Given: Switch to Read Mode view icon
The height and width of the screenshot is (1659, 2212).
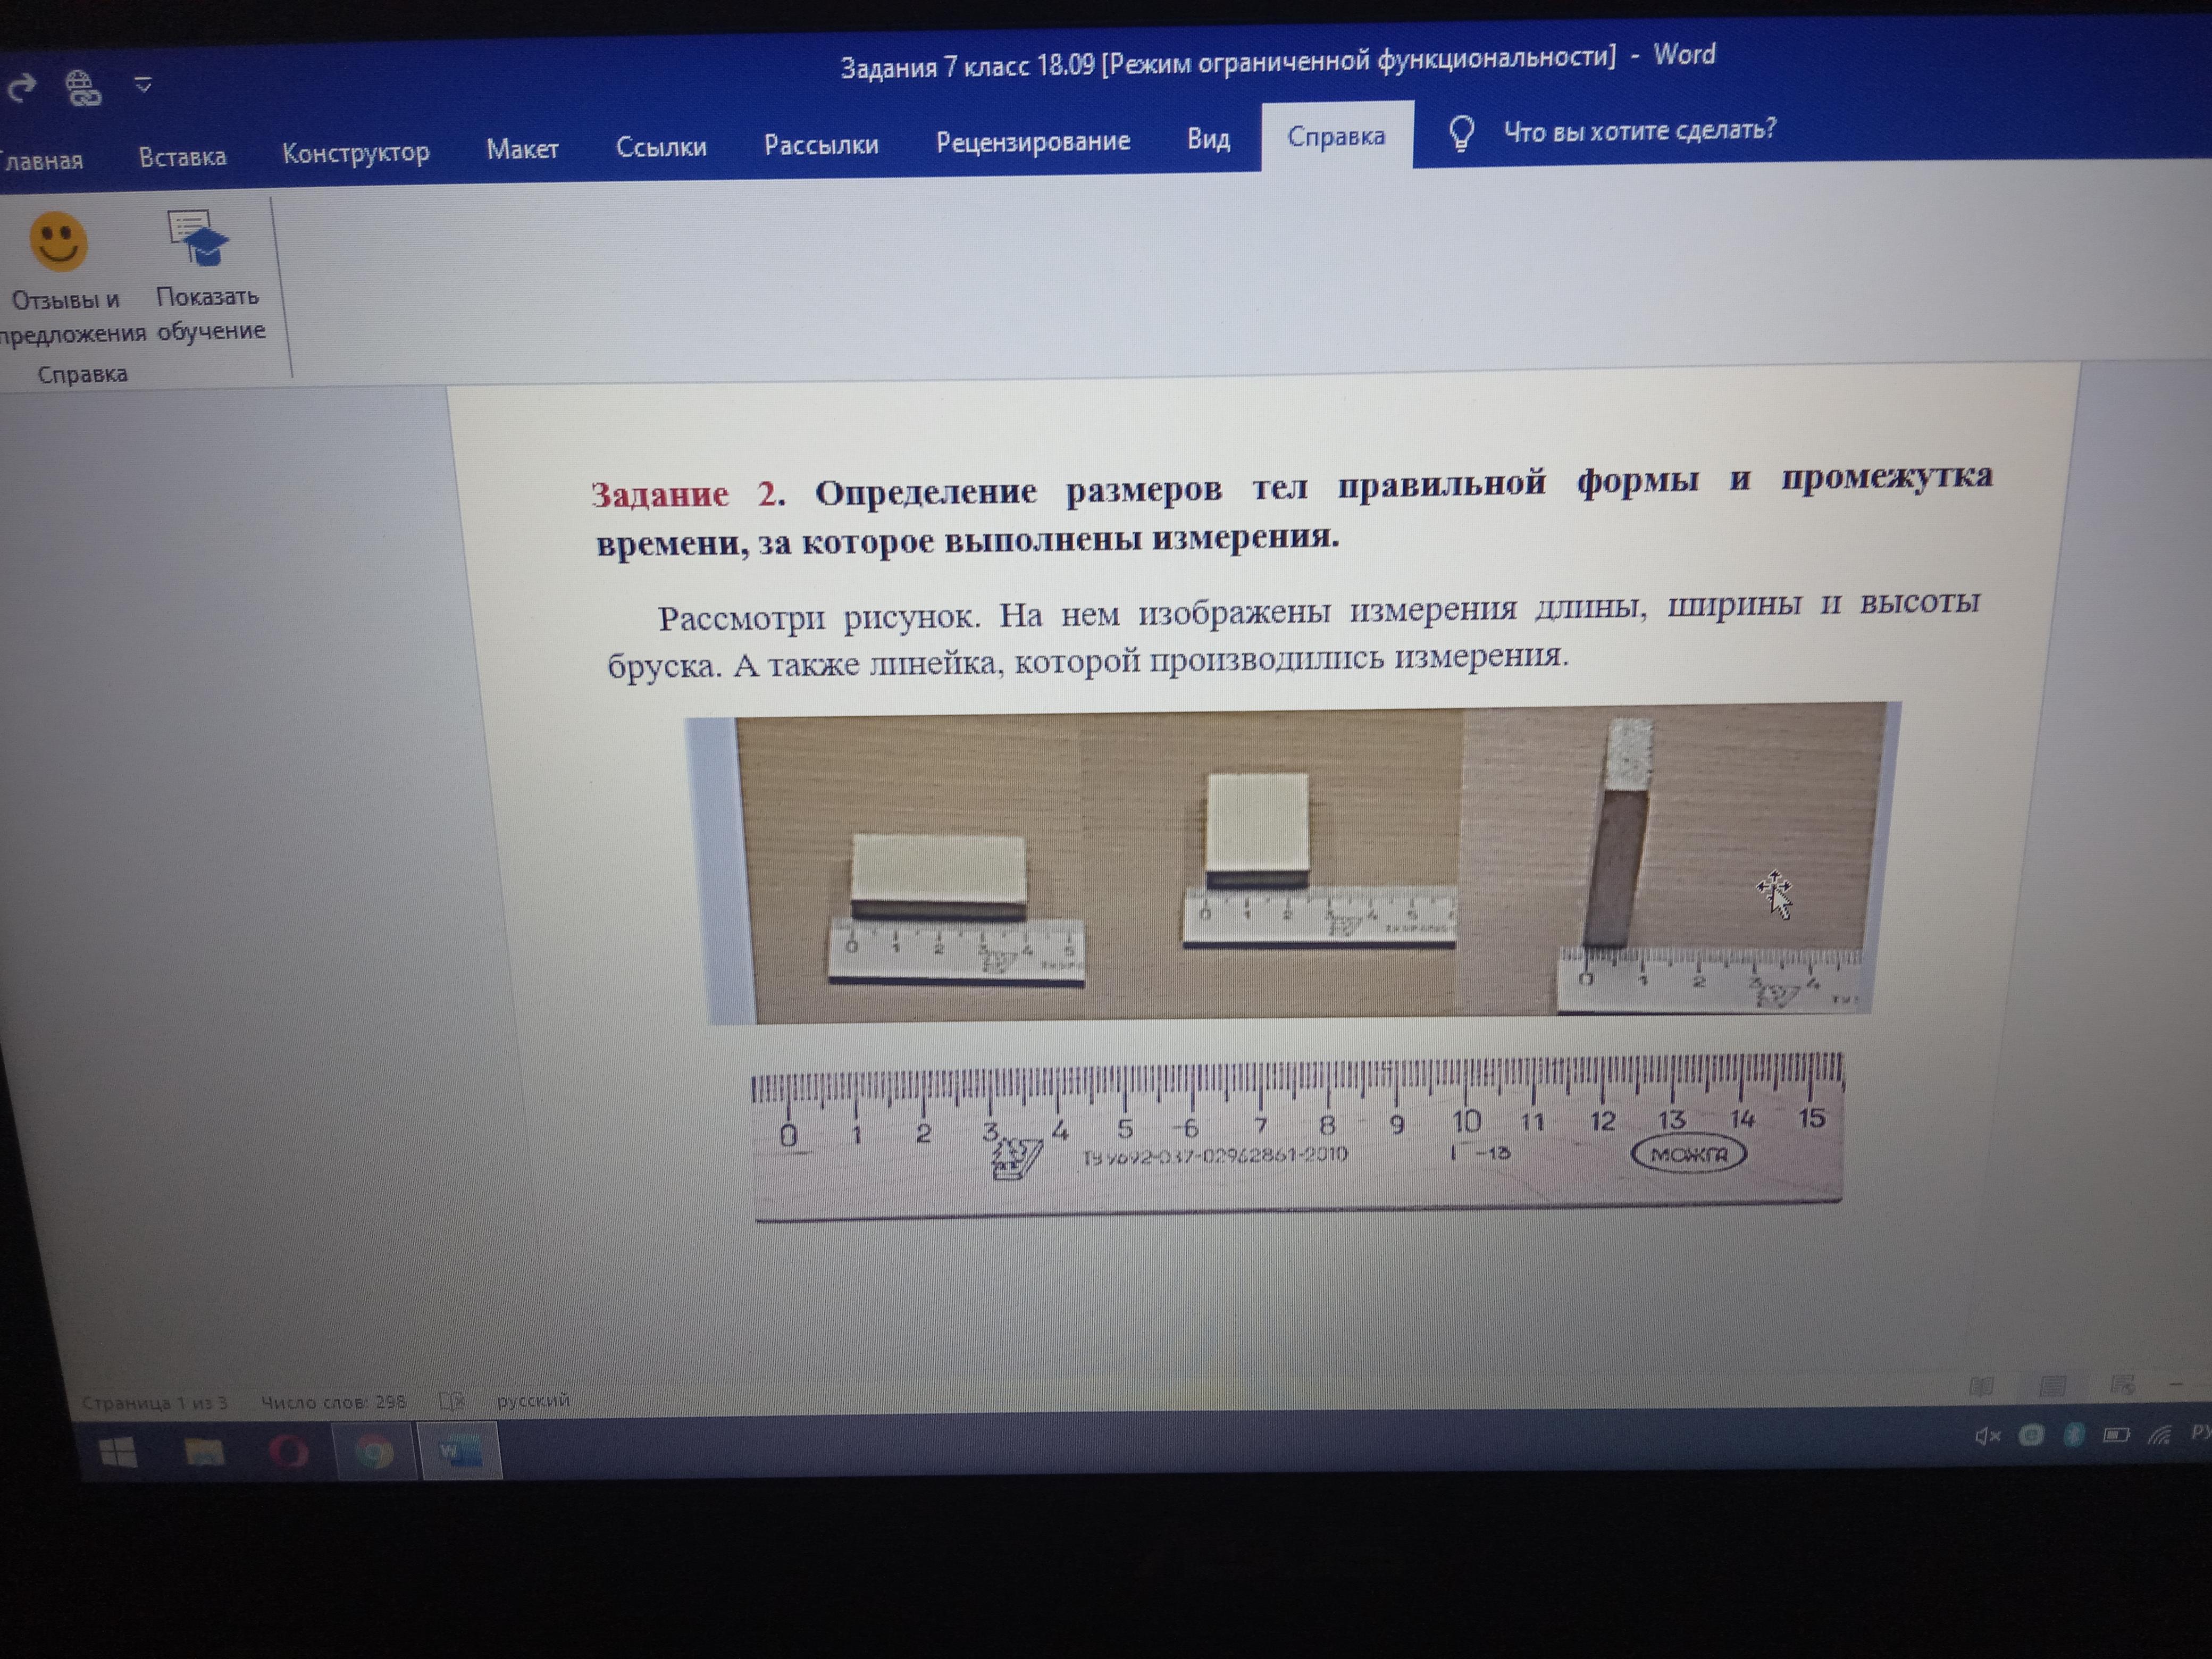Looking at the screenshot, I should [1981, 1386].
